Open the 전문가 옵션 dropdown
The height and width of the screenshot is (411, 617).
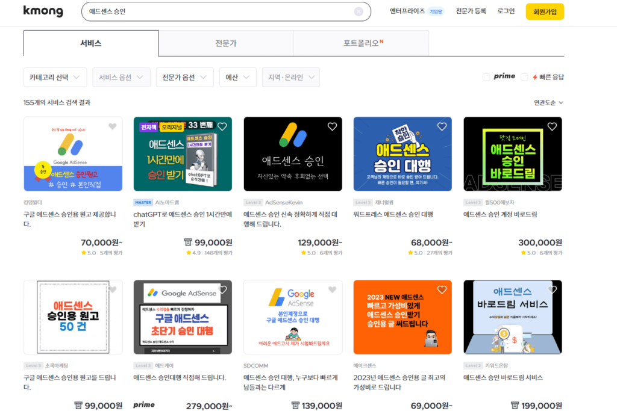click(x=184, y=77)
